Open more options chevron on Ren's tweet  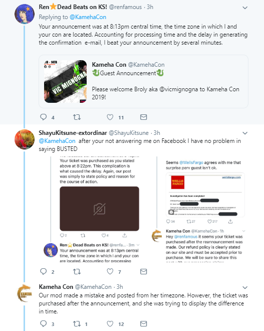pyautogui.click(x=245, y=8)
